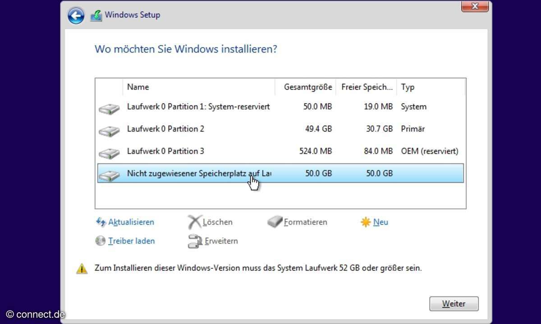Click the 19.0 MB free space cell
This screenshot has width=541, height=324.
pyautogui.click(x=379, y=107)
